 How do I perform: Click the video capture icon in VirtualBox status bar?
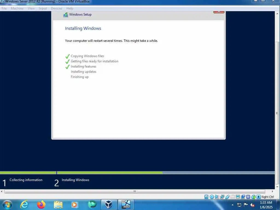(x=243, y=197)
